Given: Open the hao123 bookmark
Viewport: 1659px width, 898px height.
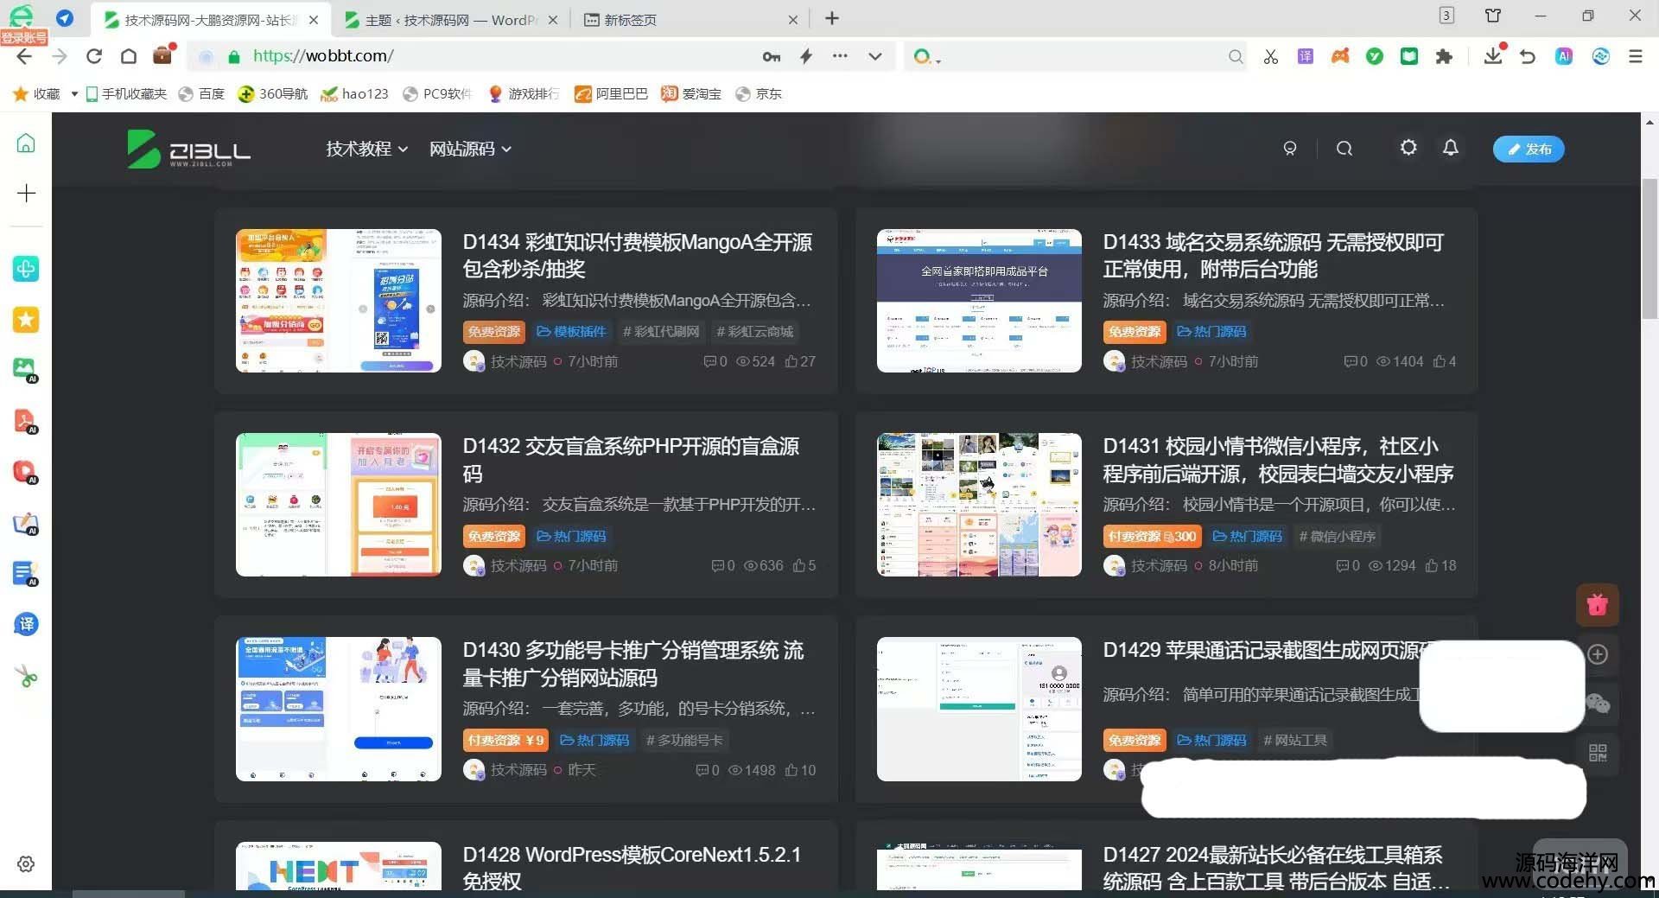Looking at the screenshot, I should click(x=354, y=93).
